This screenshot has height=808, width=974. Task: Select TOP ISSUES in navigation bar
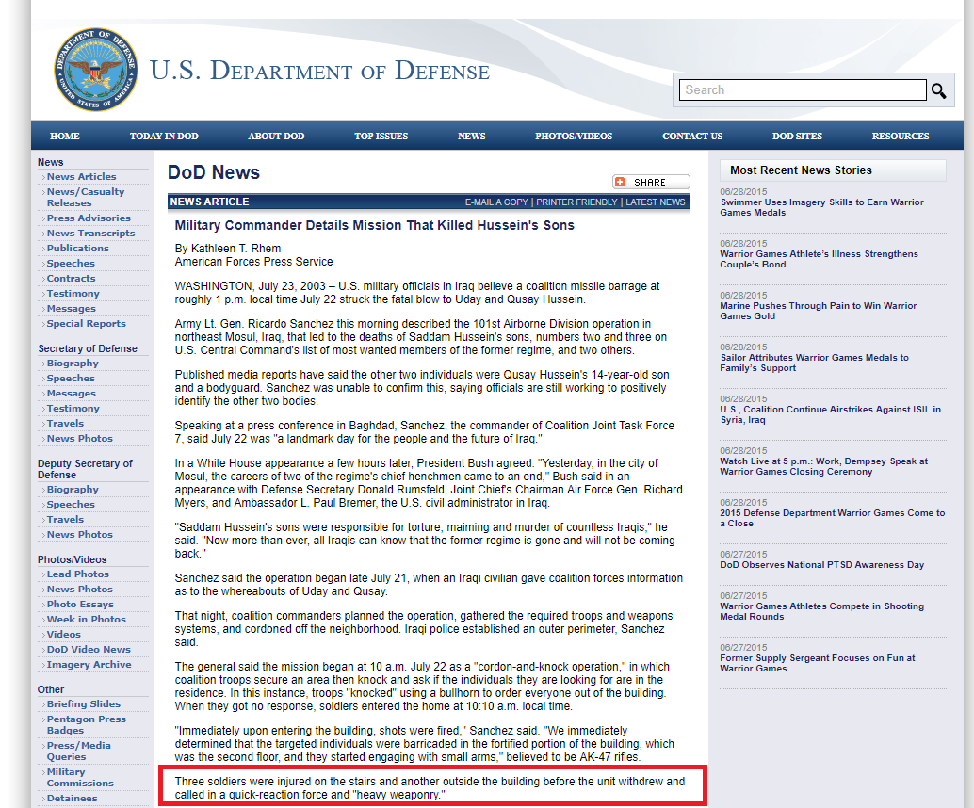(x=381, y=136)
